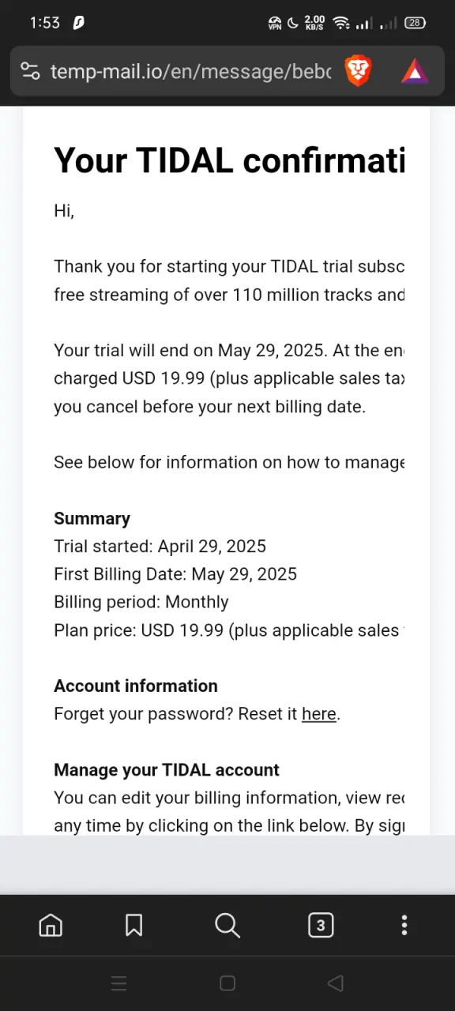Click the 'Summary' section heading
This screenshot has height=1011, width=455.
[x=92, y=519]
